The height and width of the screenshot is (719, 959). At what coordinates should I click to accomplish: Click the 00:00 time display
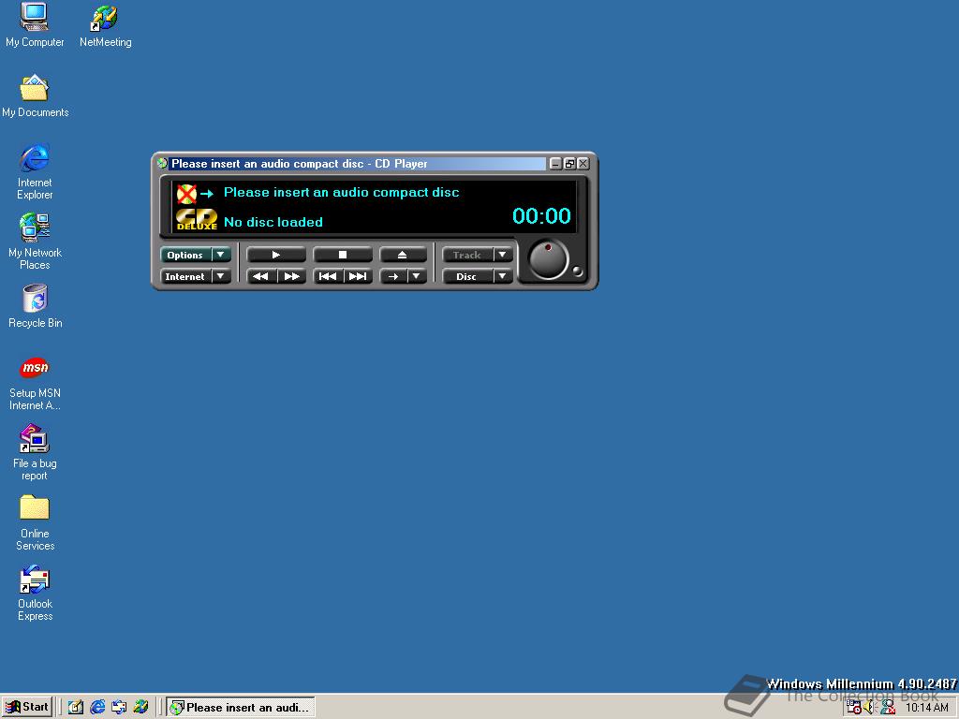tap(541, 216)
